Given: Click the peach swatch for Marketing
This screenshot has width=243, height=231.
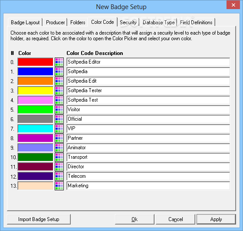Looking at the screenshot, I should pyautogui.click(x=36, y=186).
